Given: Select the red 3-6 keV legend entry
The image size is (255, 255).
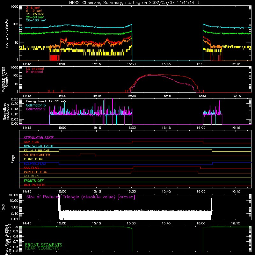Looking at the screenshot, I should 33,8.
